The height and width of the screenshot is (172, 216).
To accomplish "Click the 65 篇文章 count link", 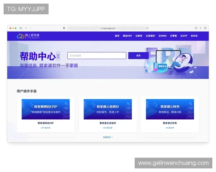I will point(170,128).
